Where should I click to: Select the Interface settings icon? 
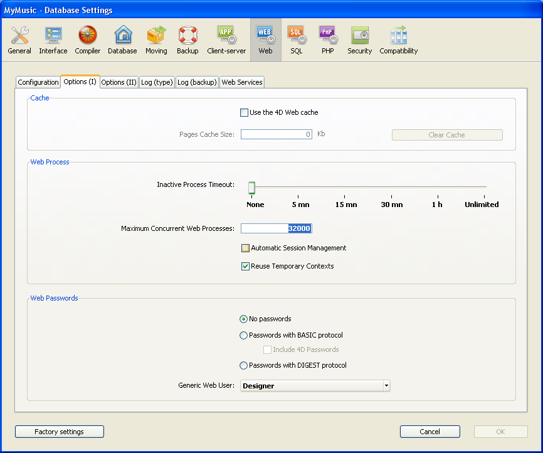point(53,40)
